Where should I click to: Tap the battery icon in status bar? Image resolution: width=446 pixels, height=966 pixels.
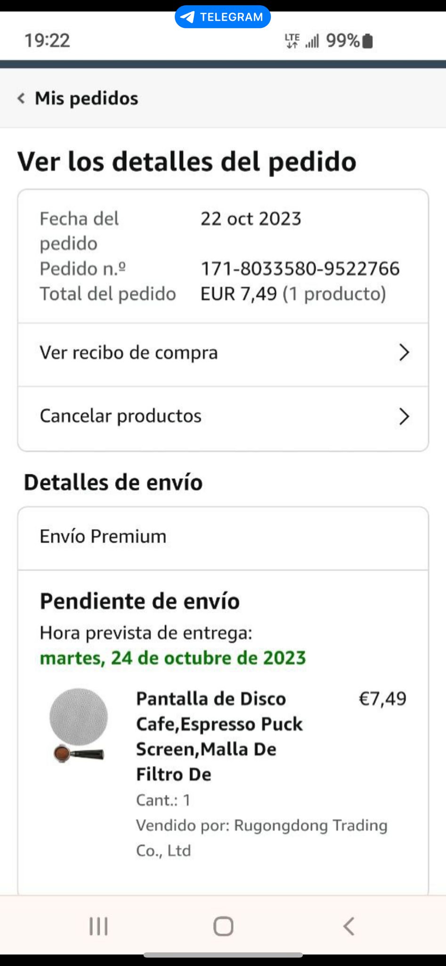(368, 41)
